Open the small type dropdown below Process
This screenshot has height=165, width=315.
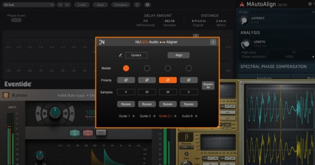coord(186,147)
